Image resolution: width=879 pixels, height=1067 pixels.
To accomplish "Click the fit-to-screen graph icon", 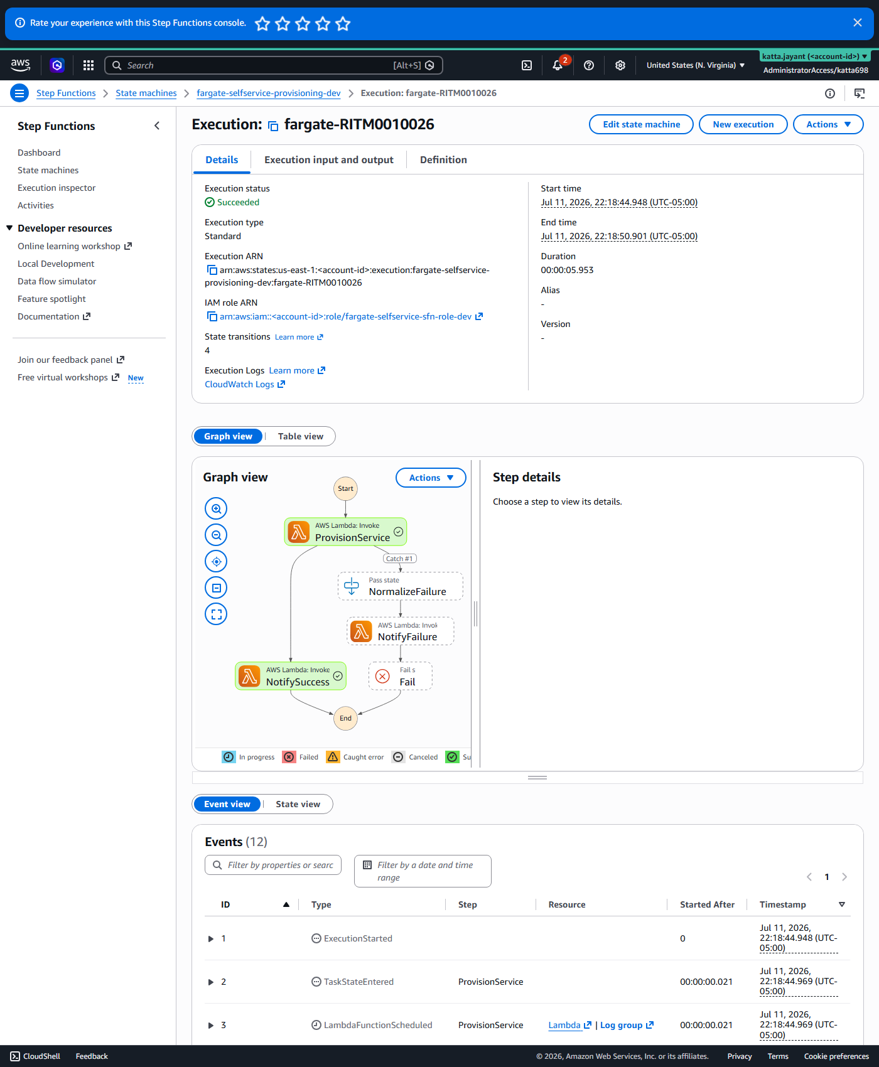I will [216, 587].
